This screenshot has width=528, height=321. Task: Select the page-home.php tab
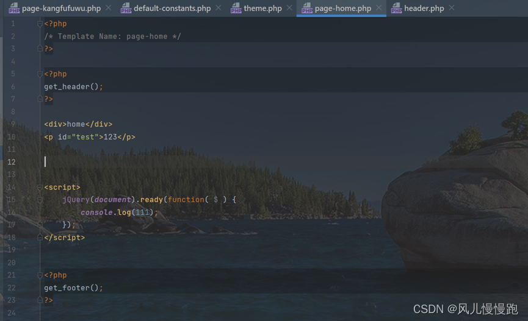coord(343,9)
